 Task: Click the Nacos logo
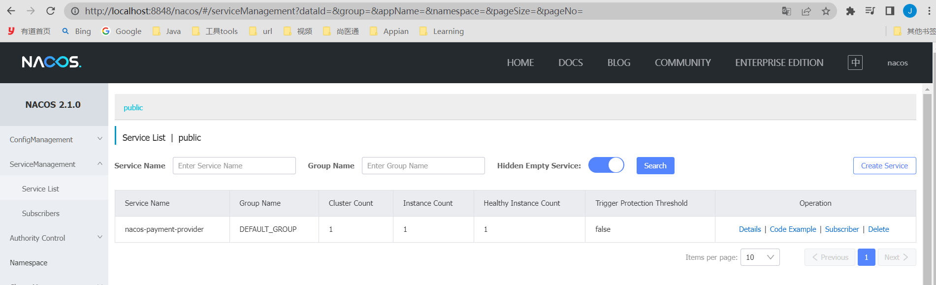pos(52,62)
